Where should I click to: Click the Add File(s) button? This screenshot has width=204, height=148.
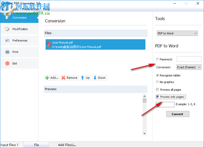pos(67,144)
